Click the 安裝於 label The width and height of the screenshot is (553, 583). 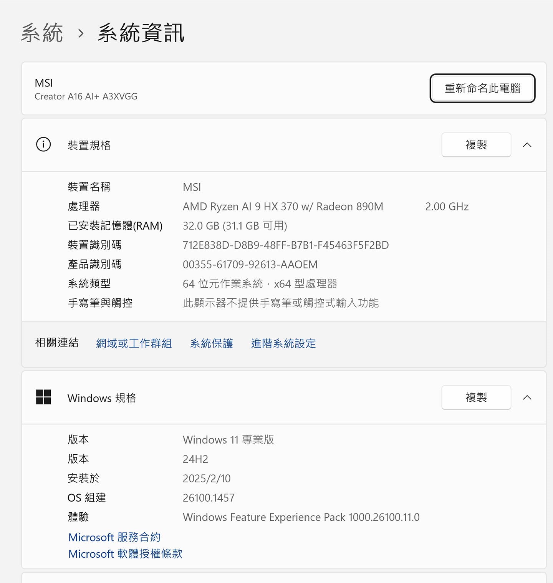point(83,479)
